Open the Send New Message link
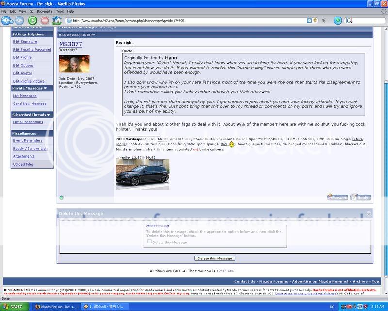 [x=30, y=104]
